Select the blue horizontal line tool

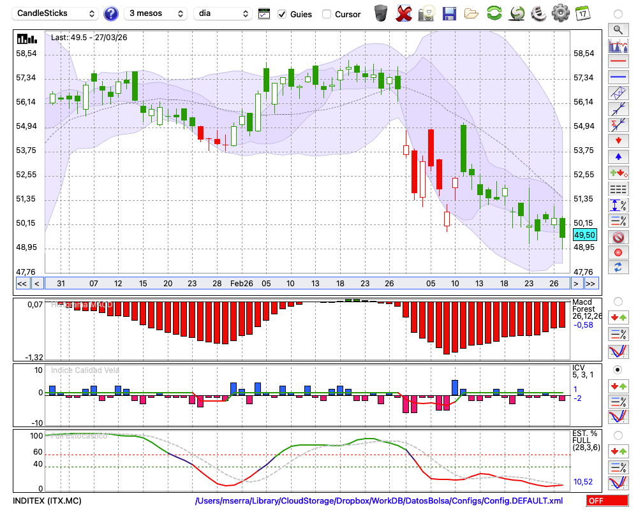(x=618, y=77)
